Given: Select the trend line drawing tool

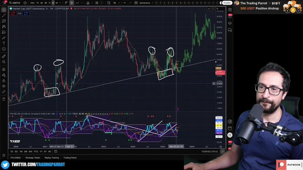Looking at the screenshot, I should coord(4,16).
